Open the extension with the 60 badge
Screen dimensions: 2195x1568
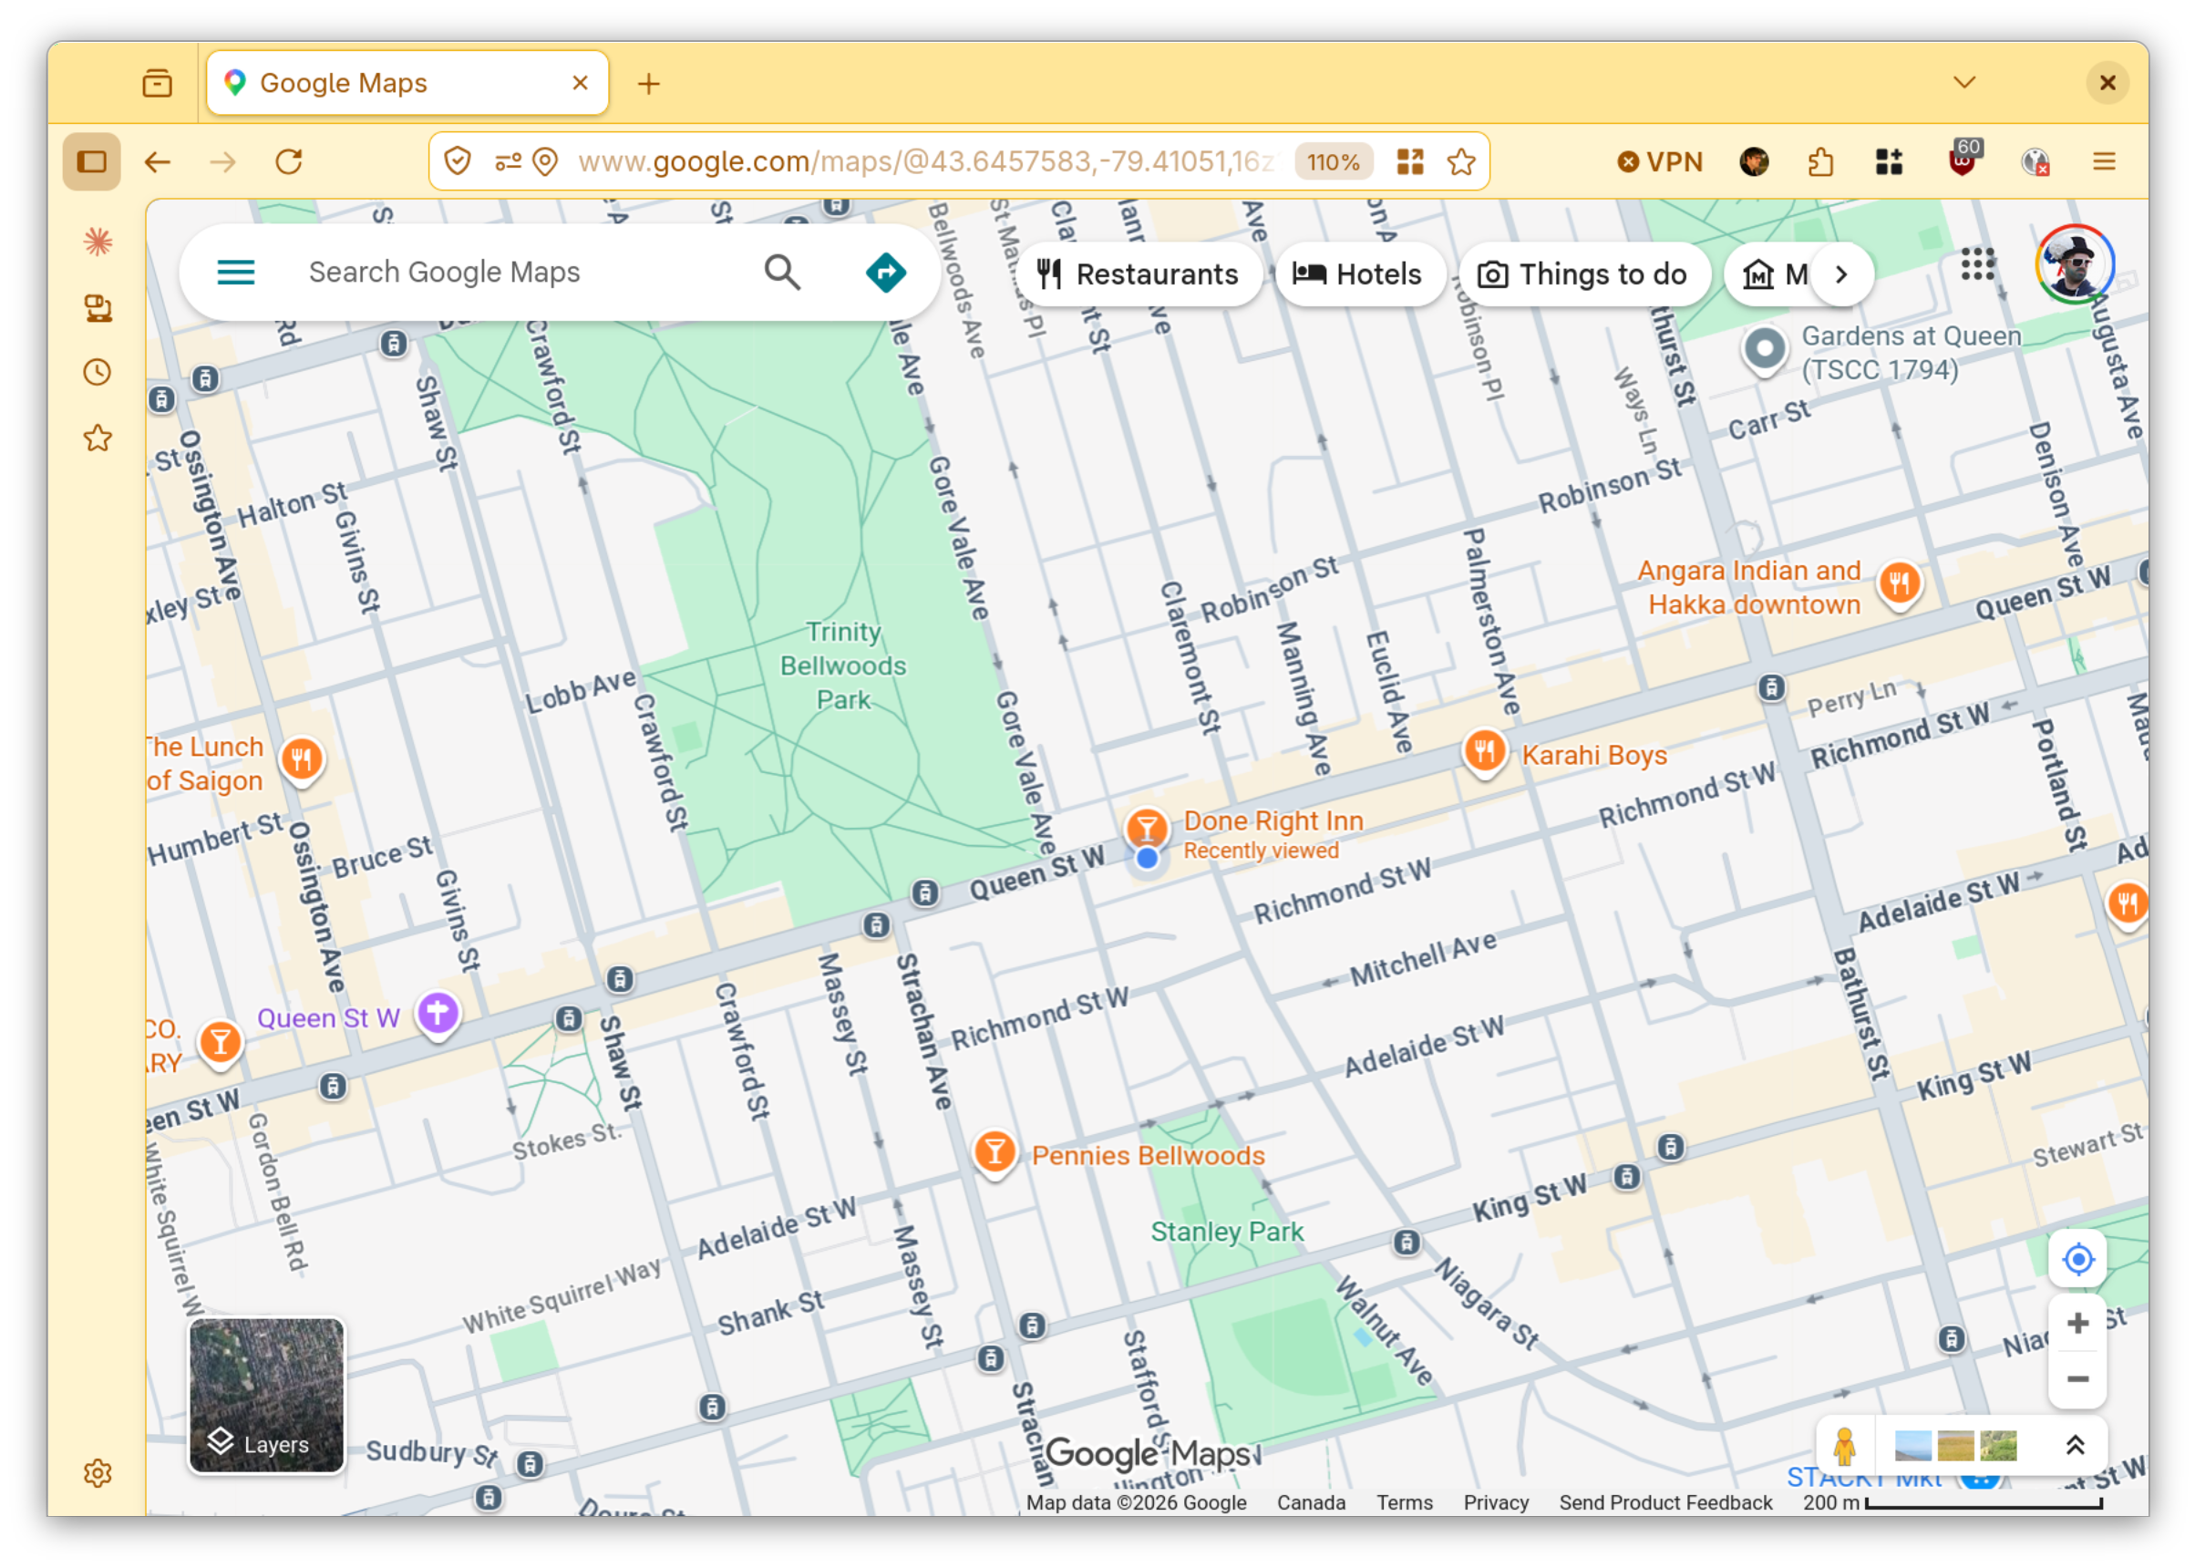(x=1963, y=160)
